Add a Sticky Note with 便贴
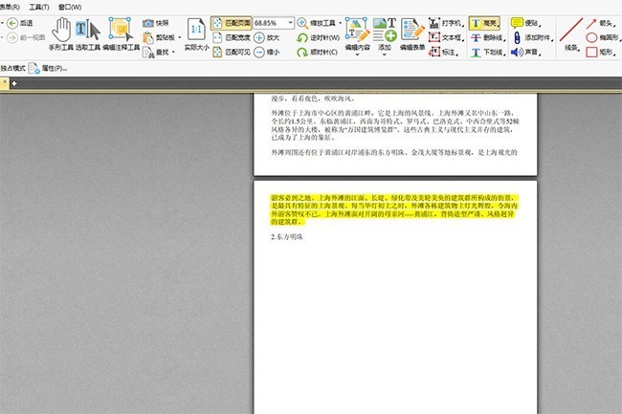Screen dimensions: 622x414 tap(526, 23)
